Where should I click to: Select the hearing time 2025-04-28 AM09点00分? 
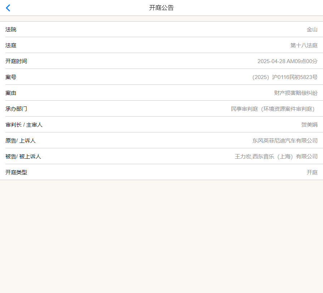tap(287, 61)
